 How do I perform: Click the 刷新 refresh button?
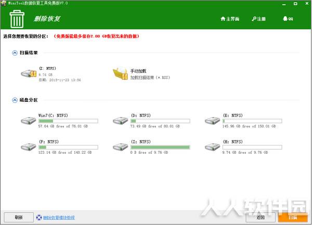[x=19, y=217]
